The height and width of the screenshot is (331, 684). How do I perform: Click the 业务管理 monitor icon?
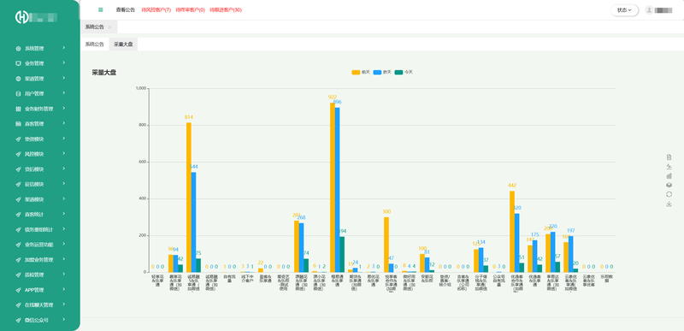point(18,63)
